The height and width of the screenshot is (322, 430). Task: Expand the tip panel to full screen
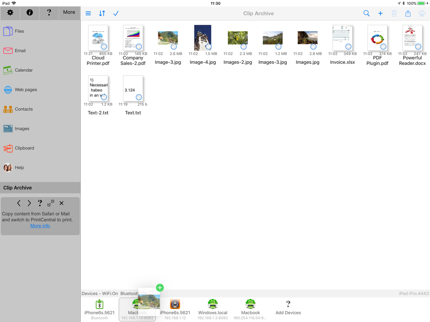[51, 203]
